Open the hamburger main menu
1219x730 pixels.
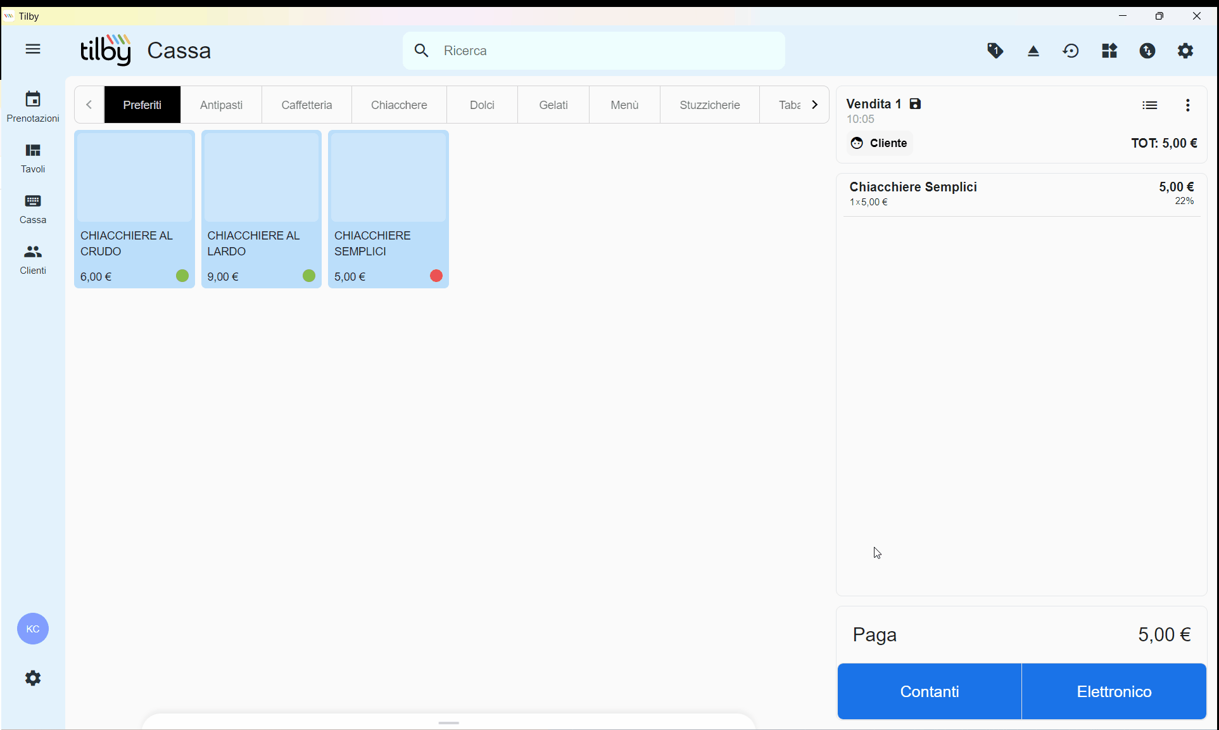point(33,49)
